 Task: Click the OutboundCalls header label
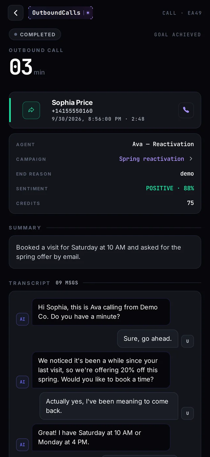click(56, 13)
